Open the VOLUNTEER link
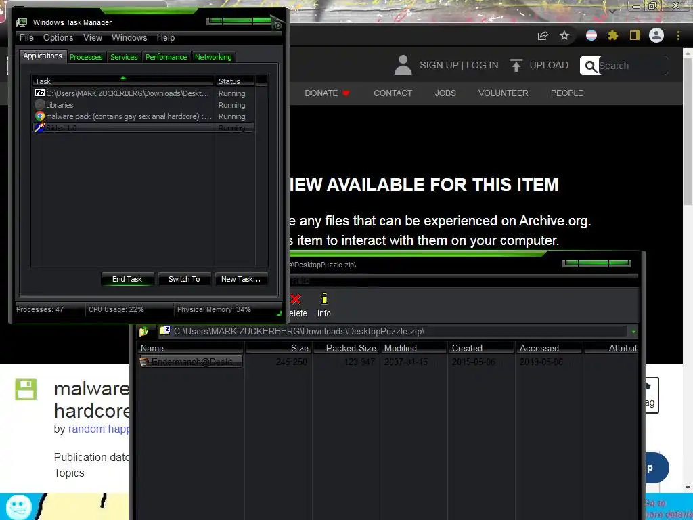The image size is (693, 520). (x=503, y=93)
